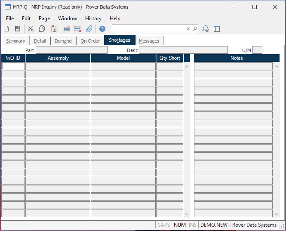This screenshot has height=231, width=286.
Task: Open Help with the question mark icon
Action: tap(102, 29)
